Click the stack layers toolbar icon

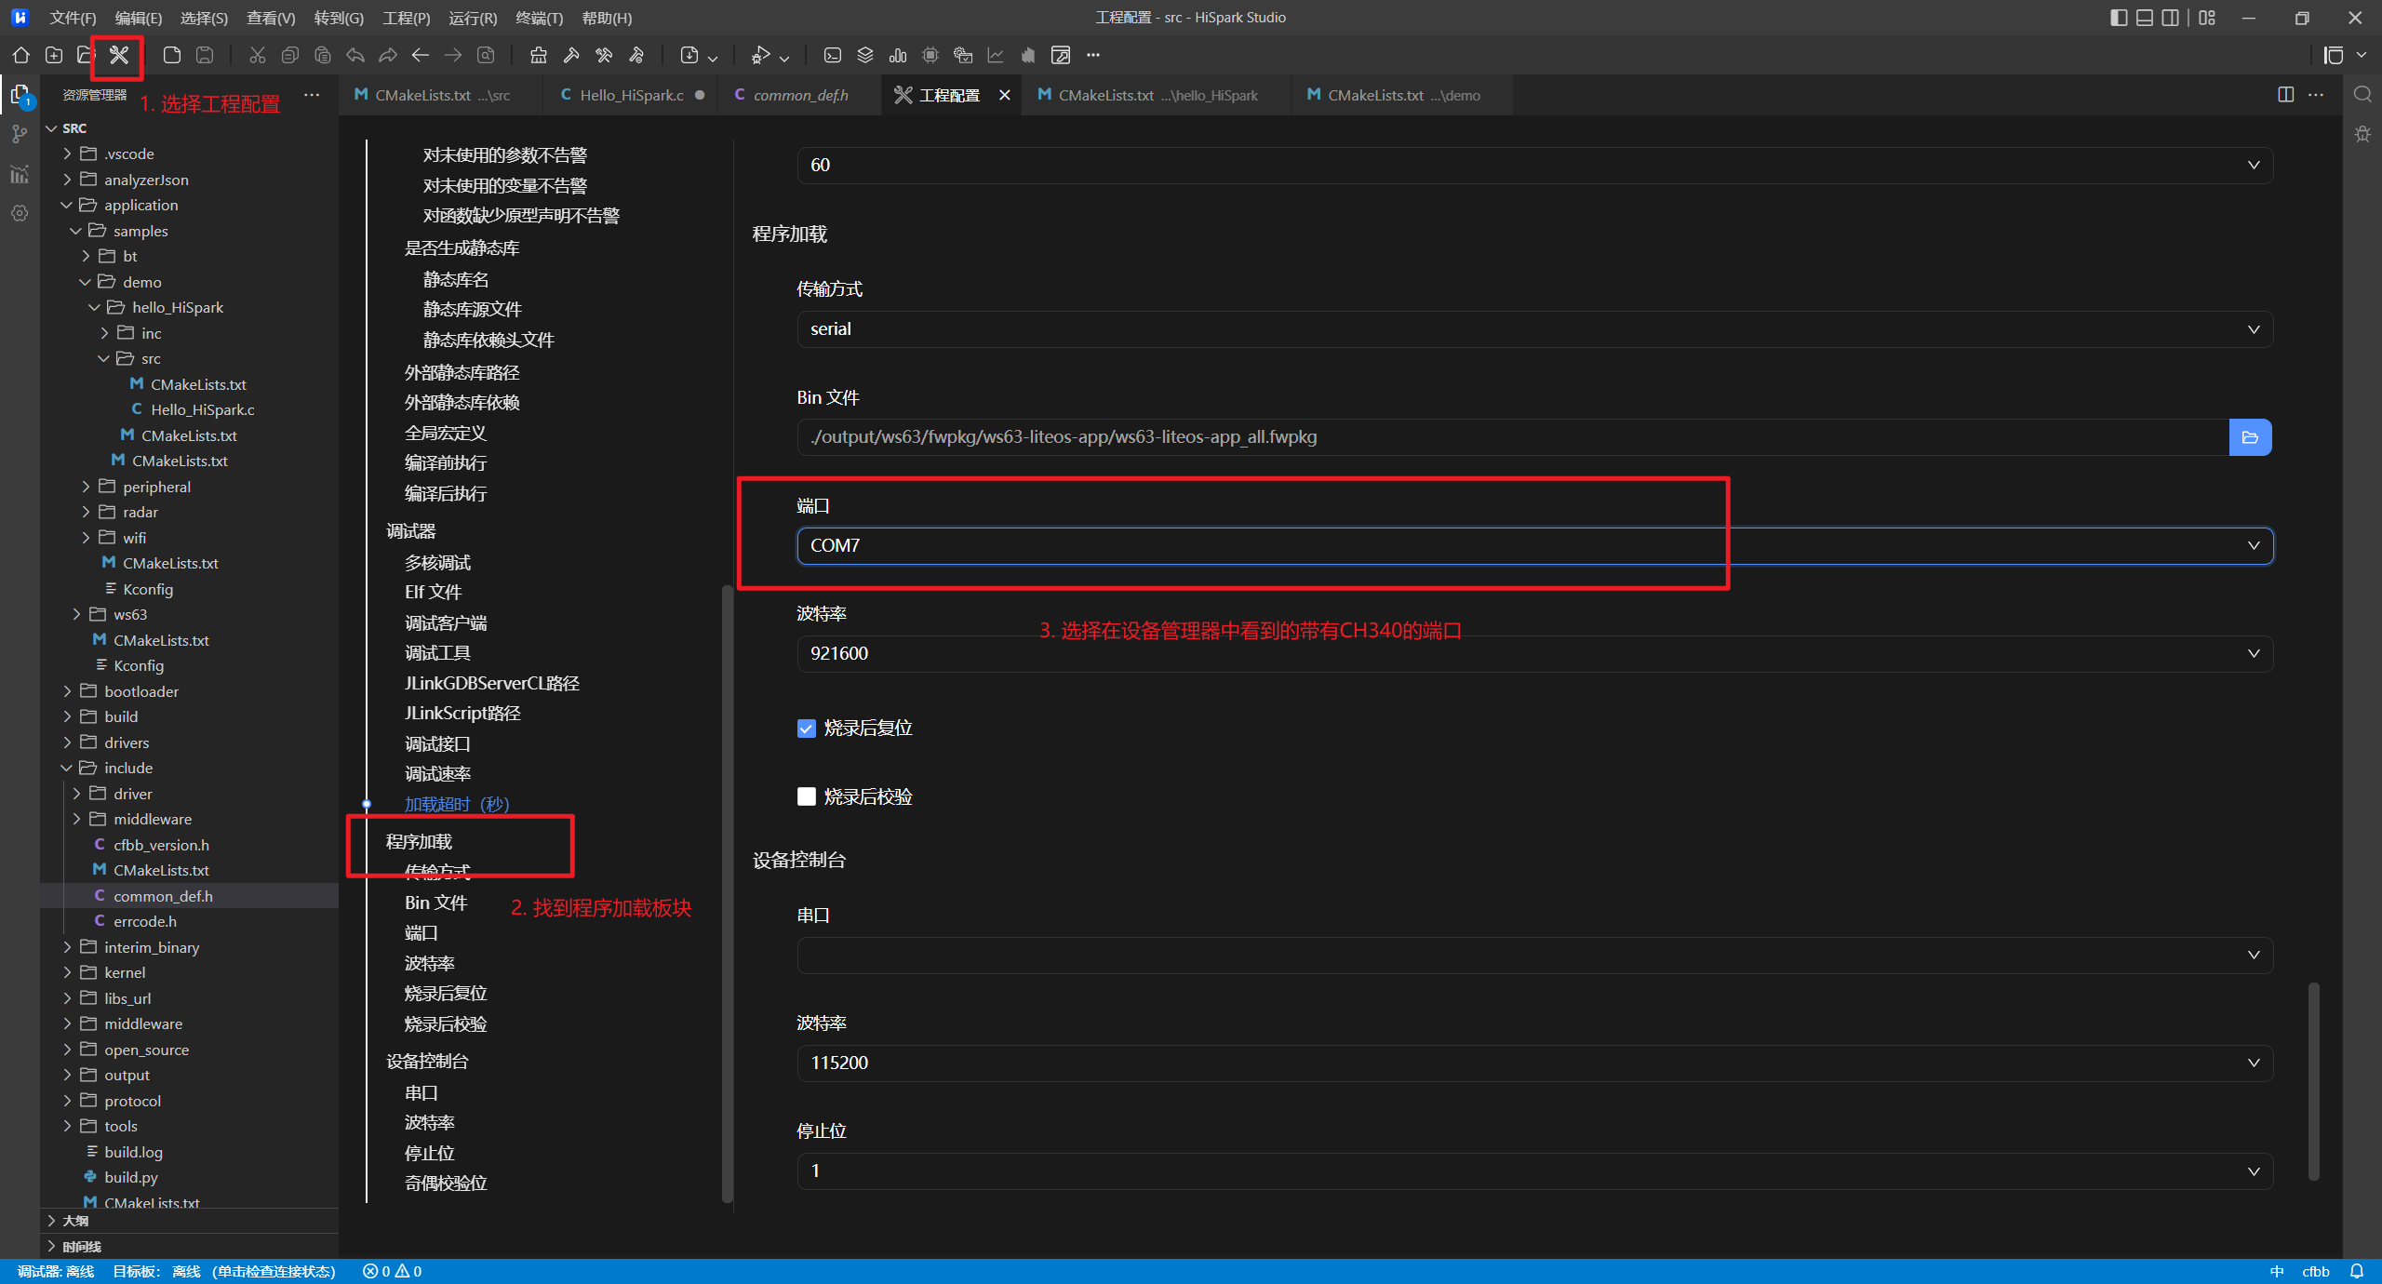(x=865, y=56)
